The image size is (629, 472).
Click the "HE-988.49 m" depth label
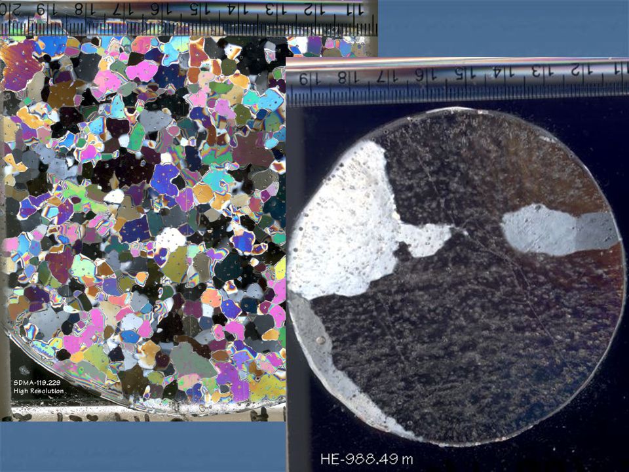(x=367, y=459)
